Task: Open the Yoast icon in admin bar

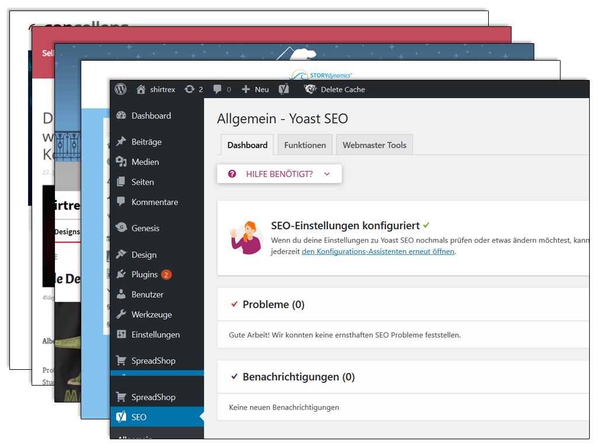Action: point(284,89)
